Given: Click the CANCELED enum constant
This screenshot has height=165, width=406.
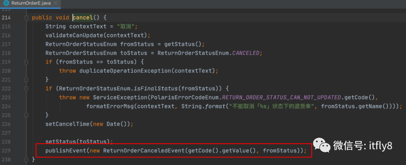Looking at the screenshot, I should pos(246,53).
